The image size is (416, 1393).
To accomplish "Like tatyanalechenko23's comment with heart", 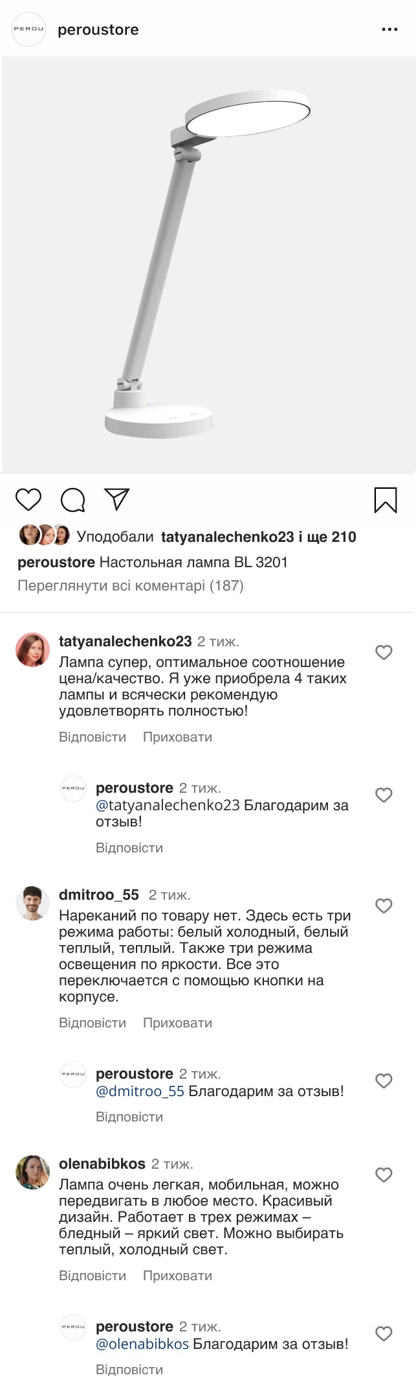I will coord(384,652).
